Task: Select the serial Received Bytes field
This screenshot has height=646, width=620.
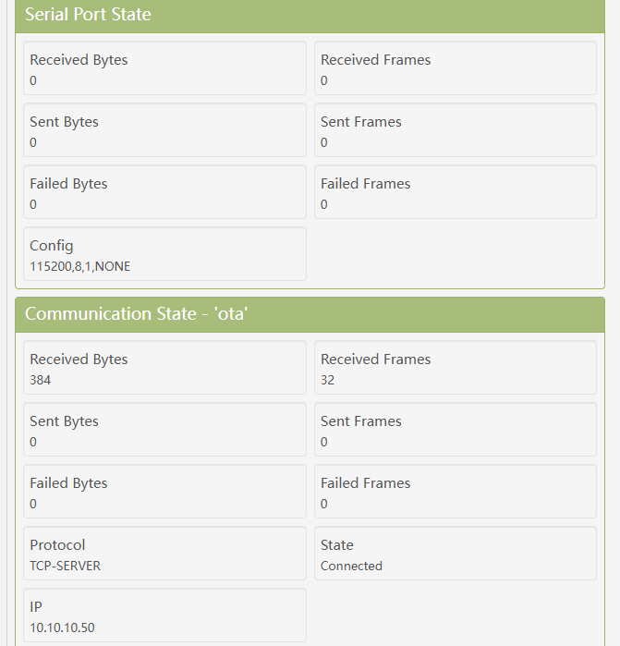Action: point(164,68)
